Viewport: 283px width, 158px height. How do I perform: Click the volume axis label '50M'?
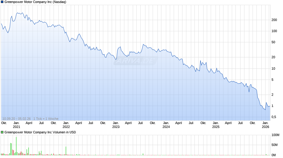point(275,145)
